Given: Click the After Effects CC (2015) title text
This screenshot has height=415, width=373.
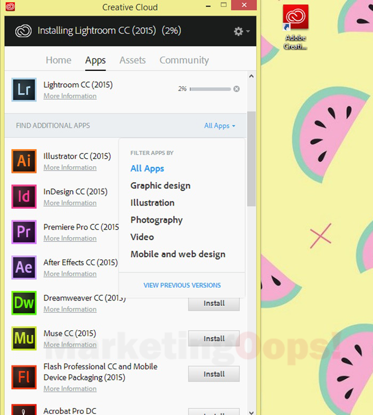Looking at the screenshot, I should pos(80,263).
